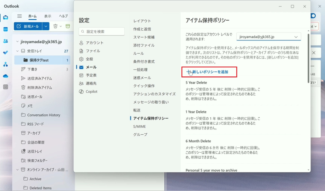Click the retention policy list scrollbar

click(308, 58)
